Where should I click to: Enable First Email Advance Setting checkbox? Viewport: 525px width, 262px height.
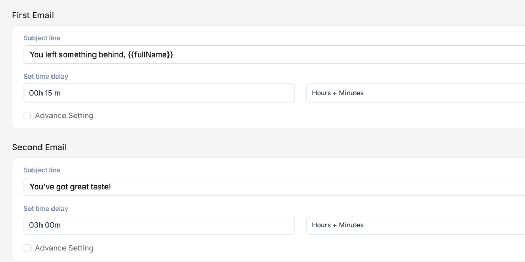click(27, 116)
